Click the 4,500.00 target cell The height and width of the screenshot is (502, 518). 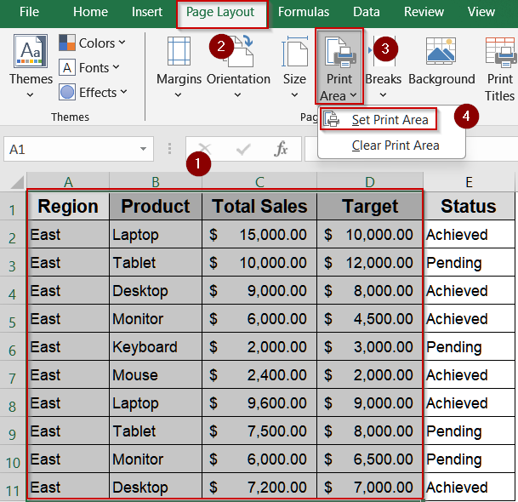pos(370,318)
